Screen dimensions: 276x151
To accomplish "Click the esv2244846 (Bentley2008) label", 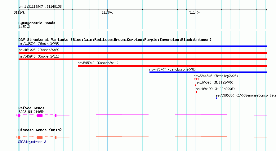I will pos(216,76).
